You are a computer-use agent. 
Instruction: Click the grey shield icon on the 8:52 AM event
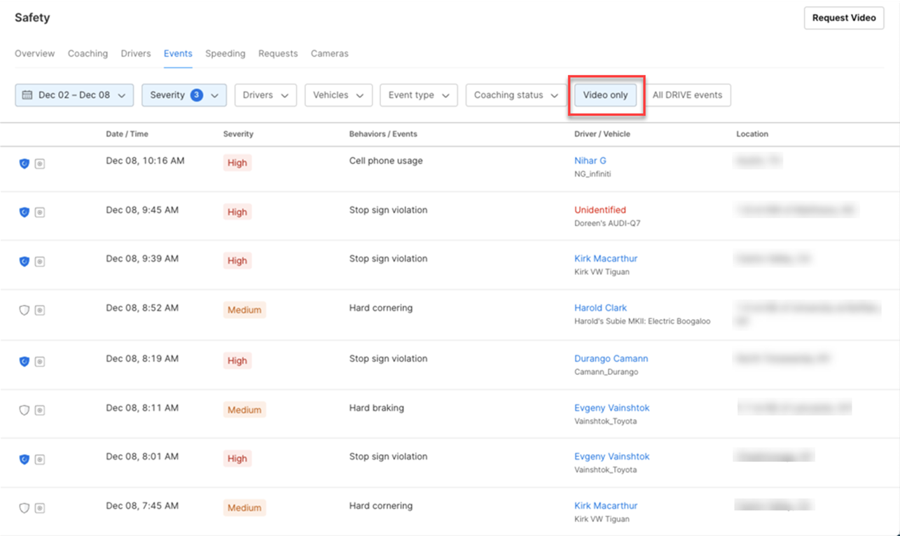click(x=24, y=310)
